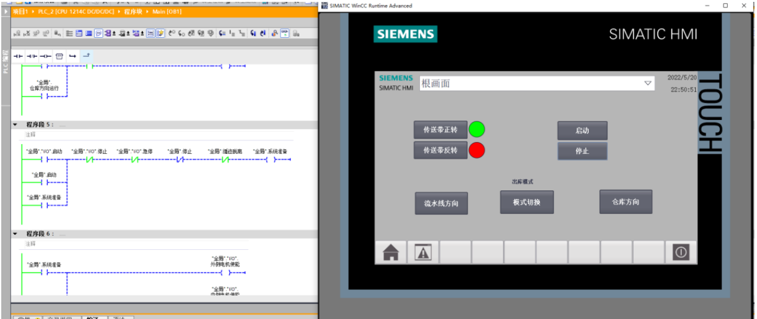Click the blank function key next to the alarm icon

[455, 252]
